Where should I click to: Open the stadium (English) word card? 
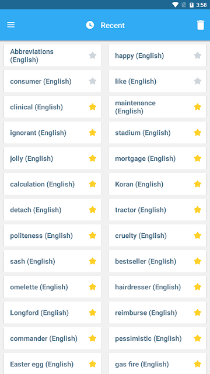(157, 133)
